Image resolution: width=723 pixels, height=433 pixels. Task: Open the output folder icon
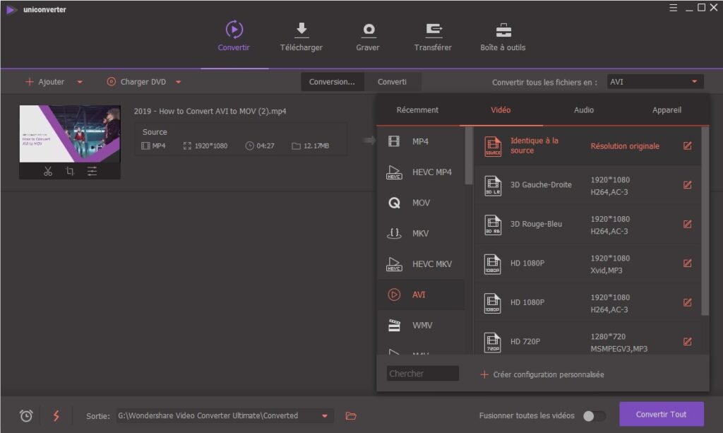point(351,416)
